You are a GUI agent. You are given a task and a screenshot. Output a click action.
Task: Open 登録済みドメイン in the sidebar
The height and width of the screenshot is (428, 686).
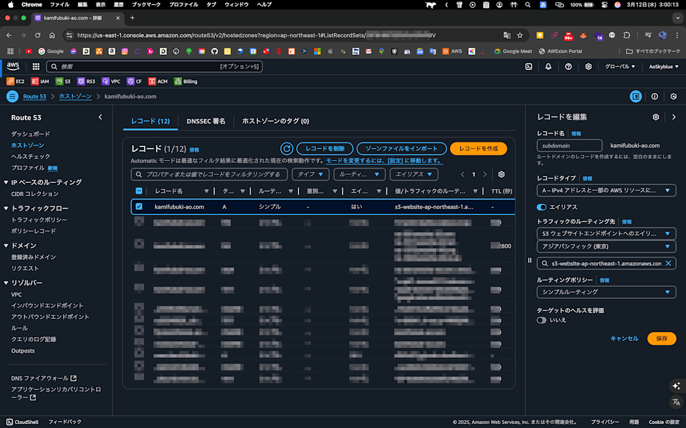(x=33, y=257)
